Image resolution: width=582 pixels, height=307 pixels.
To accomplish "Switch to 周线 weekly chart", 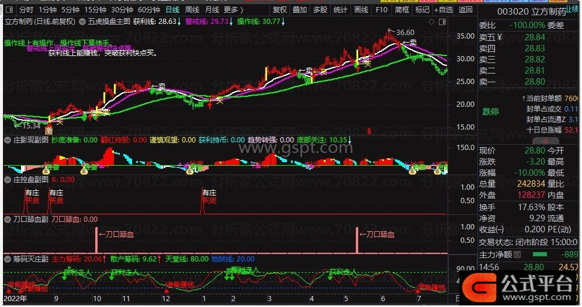I will 192,10.
